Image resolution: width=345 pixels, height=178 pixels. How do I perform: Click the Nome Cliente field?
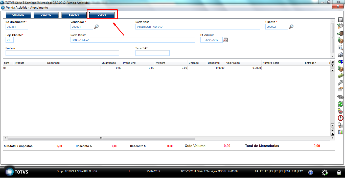click(133, 40)
